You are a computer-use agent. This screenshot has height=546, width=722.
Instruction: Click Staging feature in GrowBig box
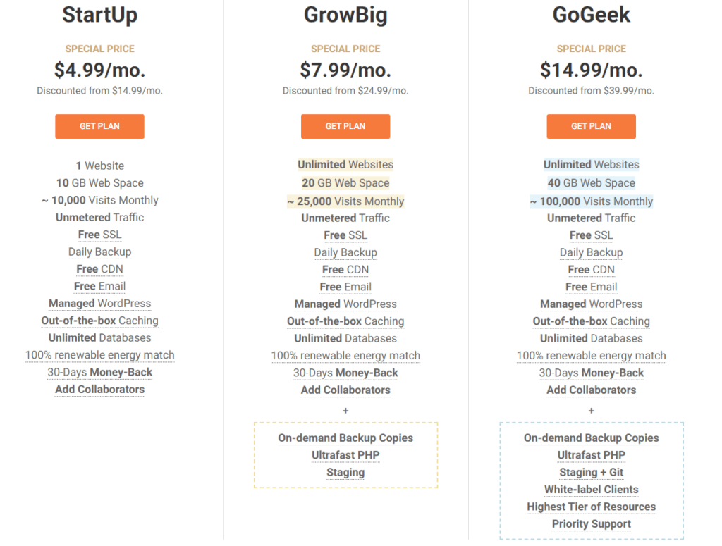345,472
